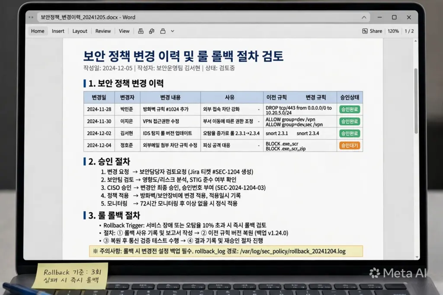Open the Home ribbon tab
The image size is (443, 295).
[x=38, y=31]
